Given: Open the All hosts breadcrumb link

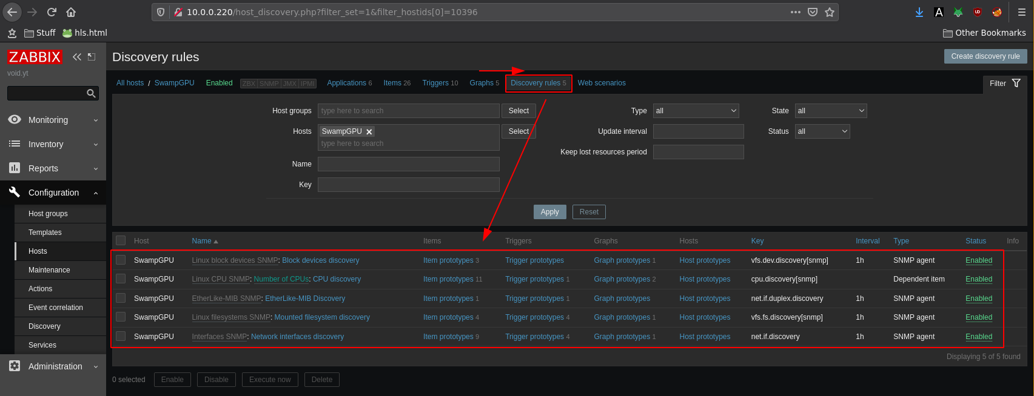Looking at the screenshot, I should click(130, 83).
